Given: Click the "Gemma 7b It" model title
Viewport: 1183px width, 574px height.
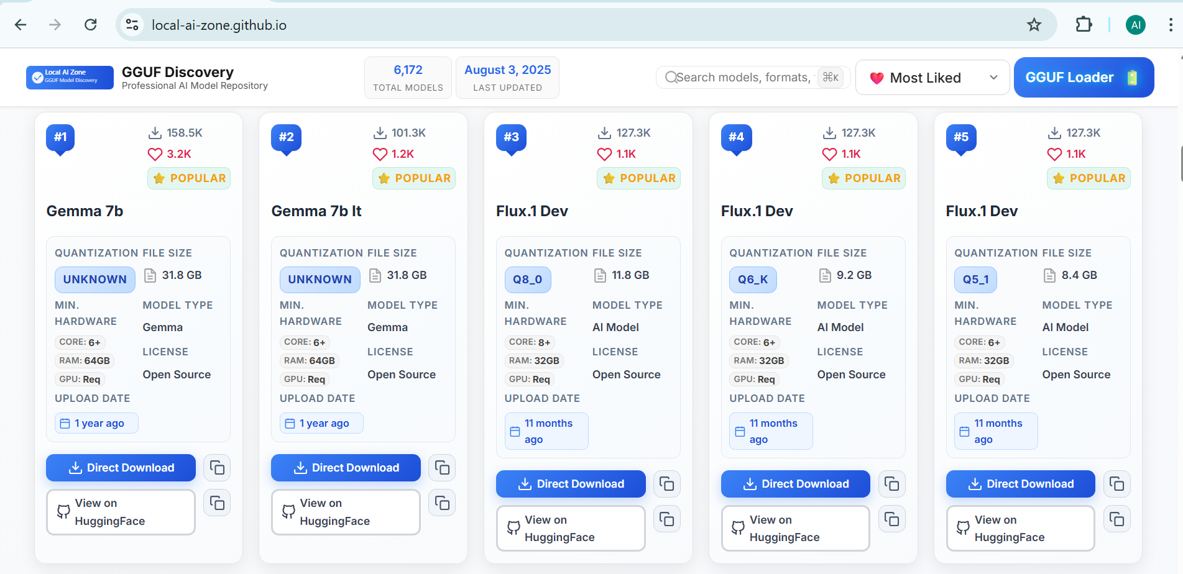Looking at the screenshot, I should coord(316,211).
